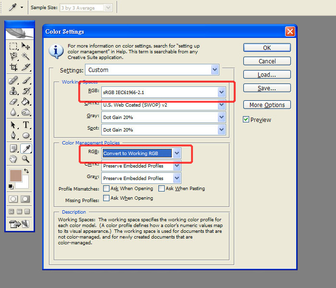The height and width of the screenshot is (288, 336).
Task: Click the foreground color swatch
Action: pos(15,176)
